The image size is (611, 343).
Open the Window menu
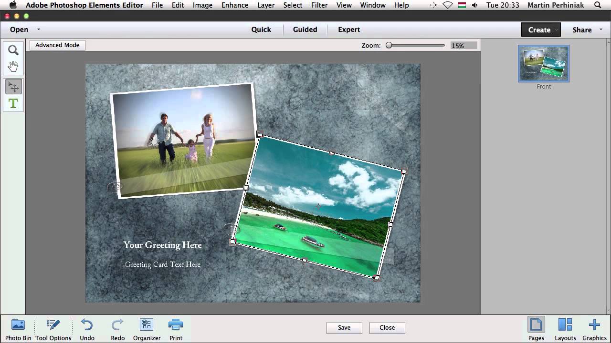373,5
